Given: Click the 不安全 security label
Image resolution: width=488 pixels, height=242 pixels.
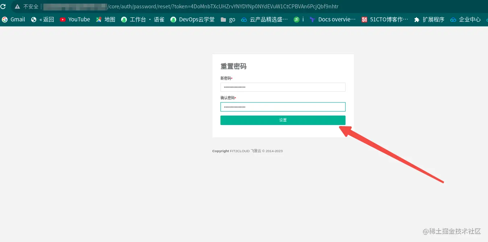Looking at the screenshot, I should (31, 7).
